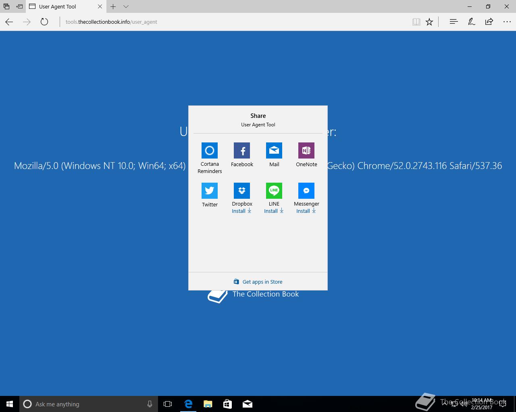Share to Twitter
Image resolution: width=516 pixels, height=412 pixels.
pos(210,195)
